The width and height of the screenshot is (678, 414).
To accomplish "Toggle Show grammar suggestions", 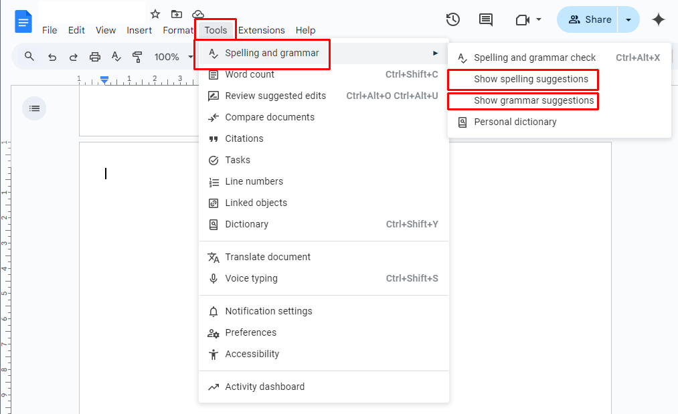I will (x=533, y=100).
